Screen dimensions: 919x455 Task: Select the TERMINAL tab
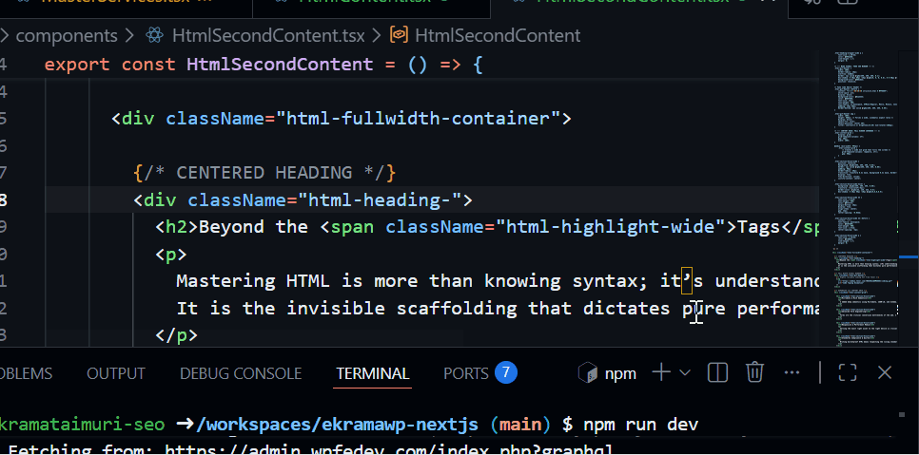pos(372,373)
